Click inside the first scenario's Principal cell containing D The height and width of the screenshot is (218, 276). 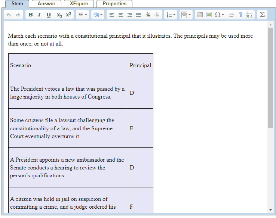click(x=140, y=93)
